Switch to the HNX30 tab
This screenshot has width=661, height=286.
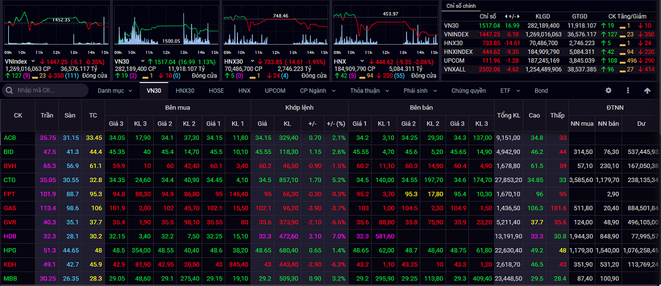(185, 91)
